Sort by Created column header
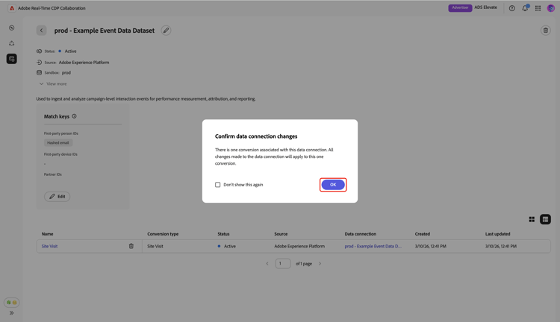Viewport: 560px width, 322px height. 423,234
